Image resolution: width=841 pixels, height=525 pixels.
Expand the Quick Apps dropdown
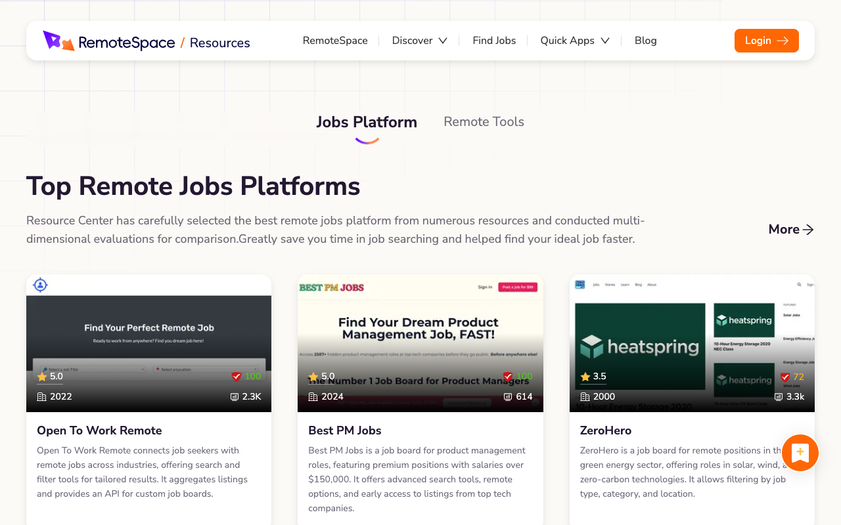(x=575, y=41)
